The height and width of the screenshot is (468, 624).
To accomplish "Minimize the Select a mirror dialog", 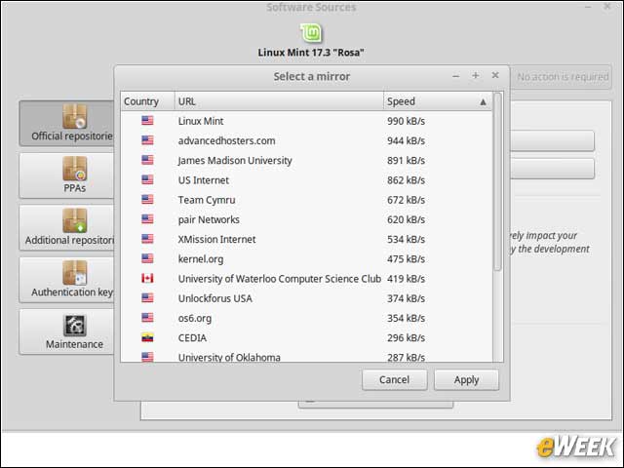I will tap(456, 76).
